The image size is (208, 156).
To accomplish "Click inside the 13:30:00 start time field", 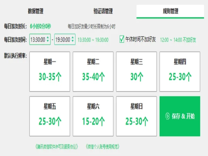I will pos(40,39).
